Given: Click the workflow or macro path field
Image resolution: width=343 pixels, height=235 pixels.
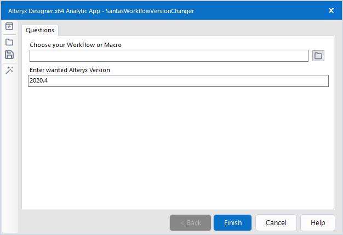Looking at the screenshot, I should pyautogui.click(x=169, y=56).
